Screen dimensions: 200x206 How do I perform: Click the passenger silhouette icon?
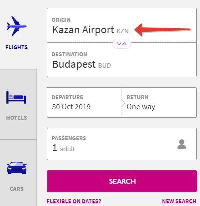click(182, 144)
